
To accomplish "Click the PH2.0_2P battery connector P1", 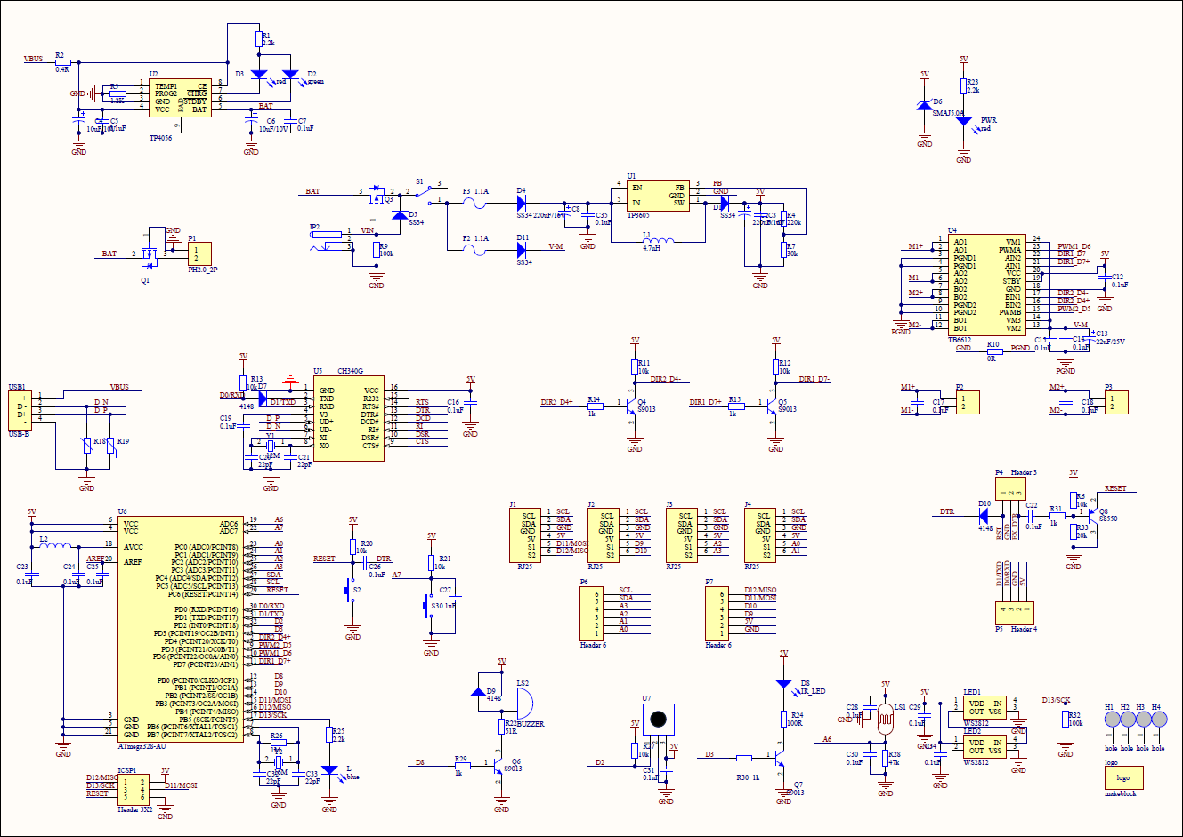I will (200, 254).
